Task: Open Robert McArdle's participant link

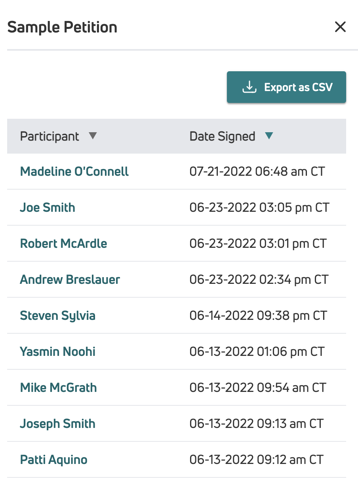Action: pyautogui.click(x=64, y=243)
